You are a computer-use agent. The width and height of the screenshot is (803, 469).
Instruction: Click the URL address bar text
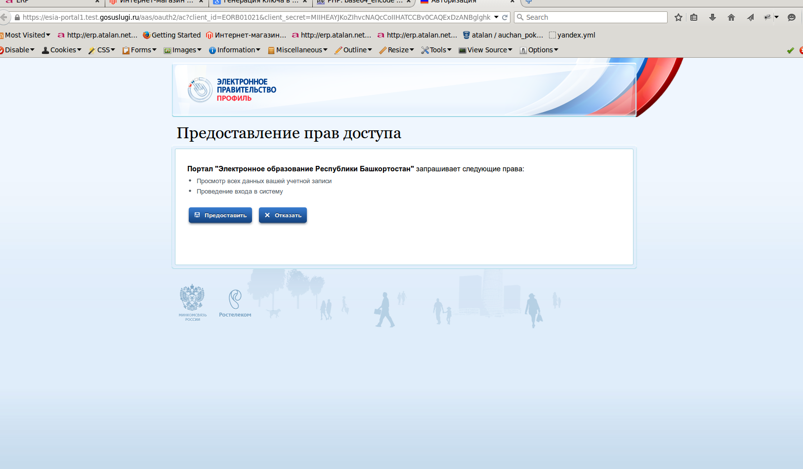256,17
